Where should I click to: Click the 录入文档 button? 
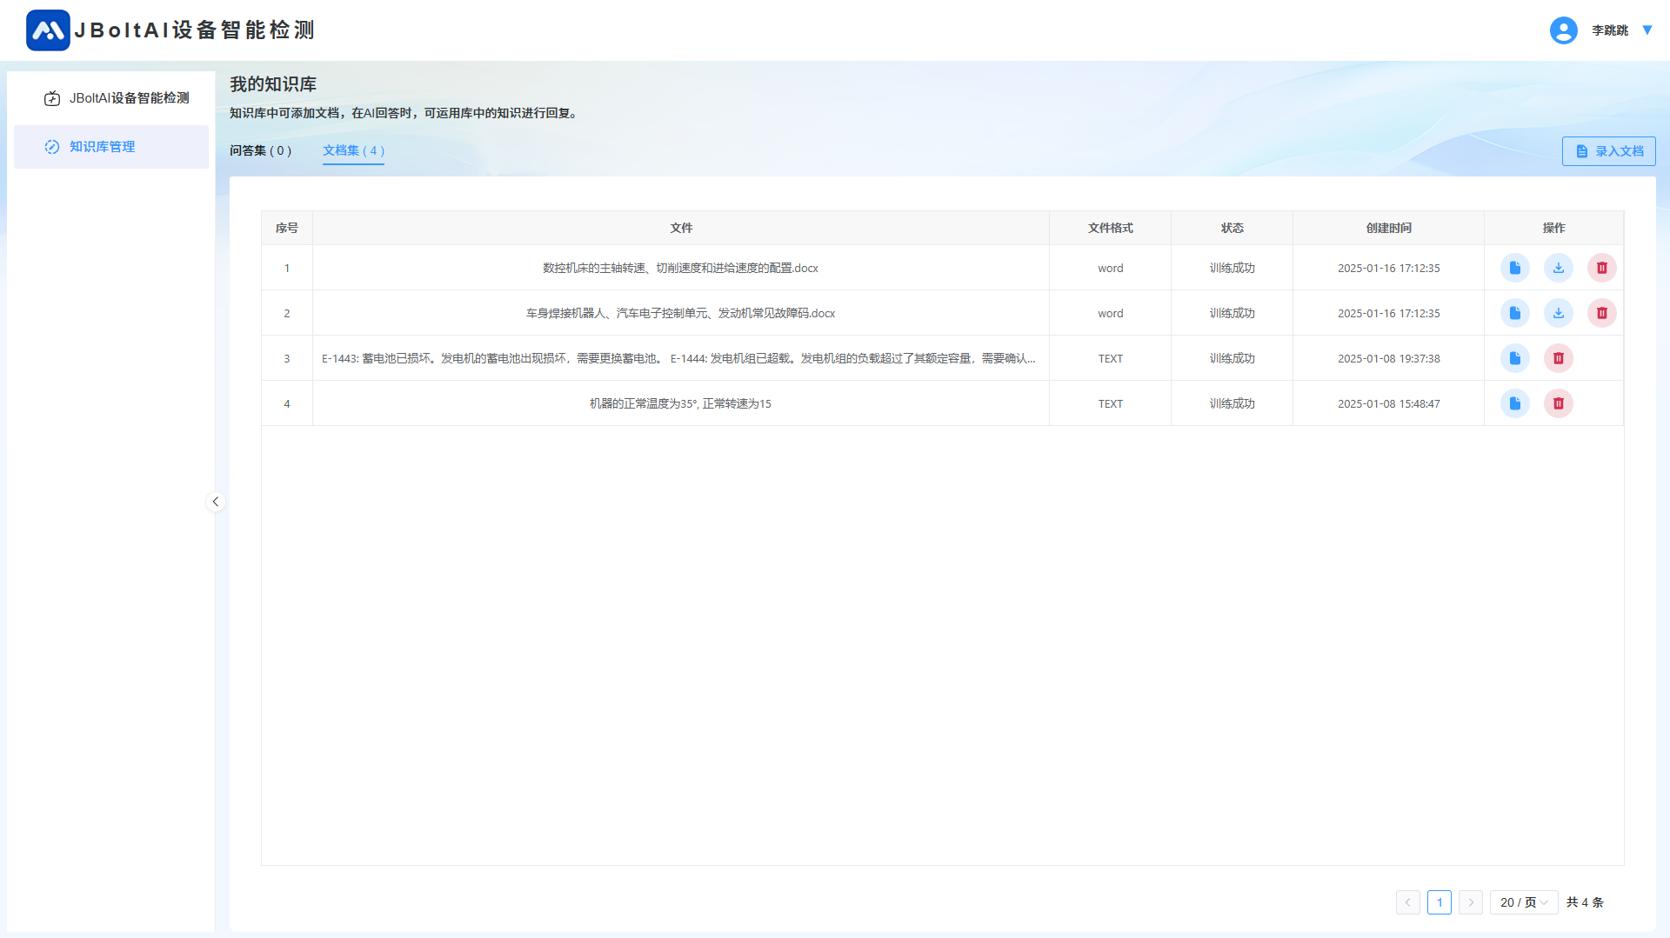pyautogui.click(x=1608, y=151)
